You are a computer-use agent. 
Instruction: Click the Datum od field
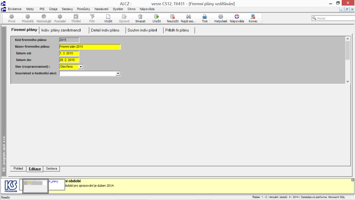(x=69, y=53)
